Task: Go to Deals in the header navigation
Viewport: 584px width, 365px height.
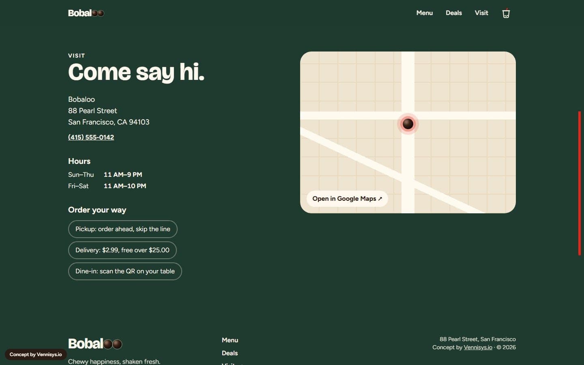Action: click(454, 13)
